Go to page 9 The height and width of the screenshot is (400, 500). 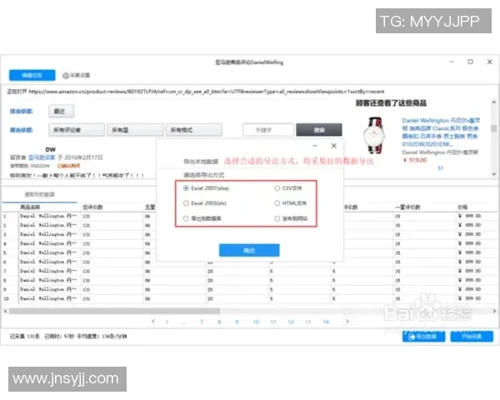point(237,322)
